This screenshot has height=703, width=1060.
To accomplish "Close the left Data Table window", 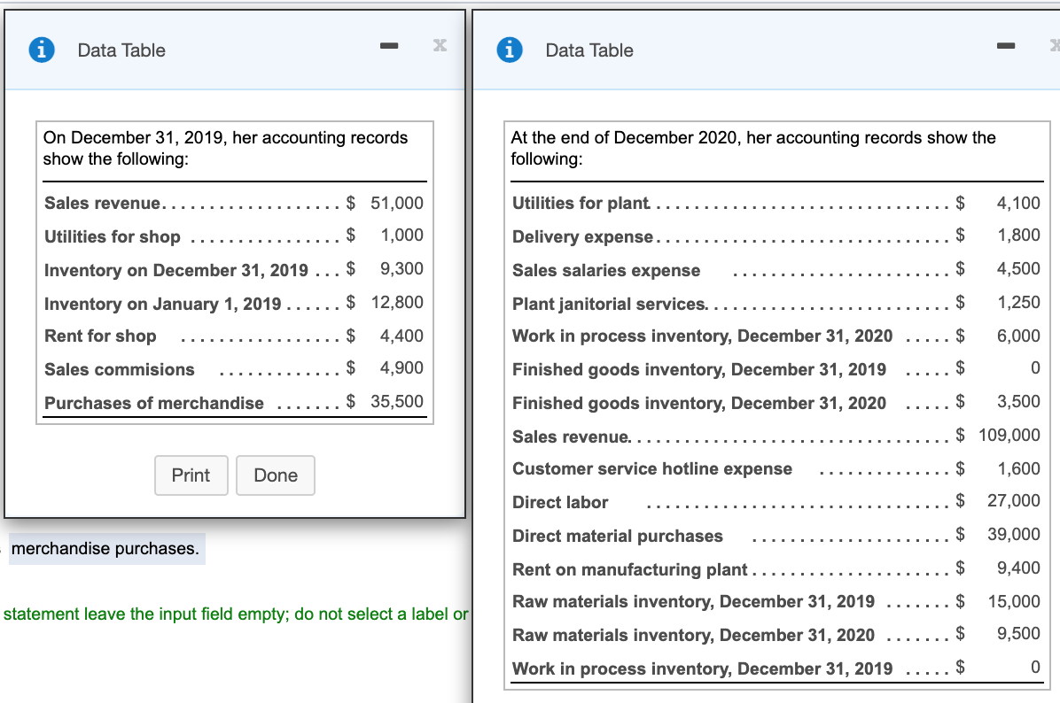I will tap(439, 46).
